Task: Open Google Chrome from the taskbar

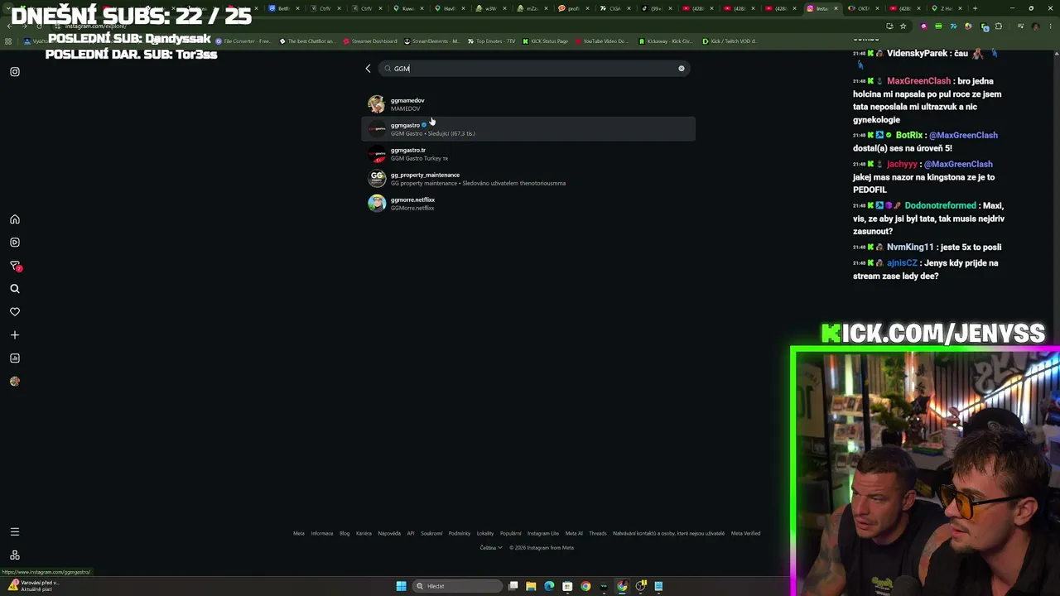Action: pos(585,586)
